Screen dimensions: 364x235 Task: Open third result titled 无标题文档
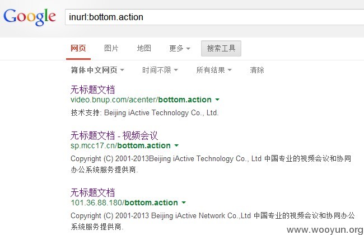click(92, 192)
